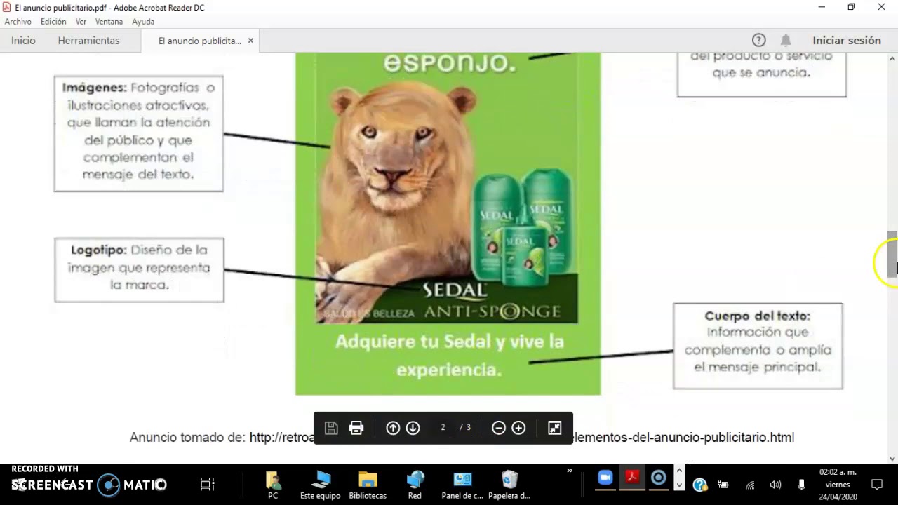Click the battery status tray icon
Viewport: 898px width, 505px height.
(x=723, y=485)
